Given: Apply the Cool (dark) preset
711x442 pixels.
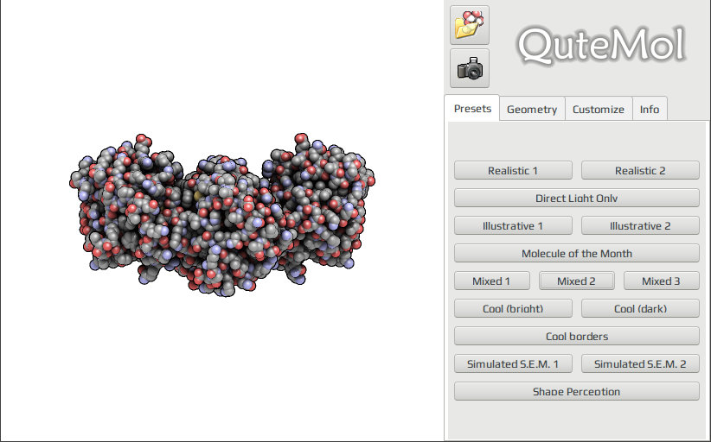Looking at the screenshot, I should click(x=640, y=308).
